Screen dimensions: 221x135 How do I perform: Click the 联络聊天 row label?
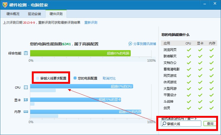(170, 56)
